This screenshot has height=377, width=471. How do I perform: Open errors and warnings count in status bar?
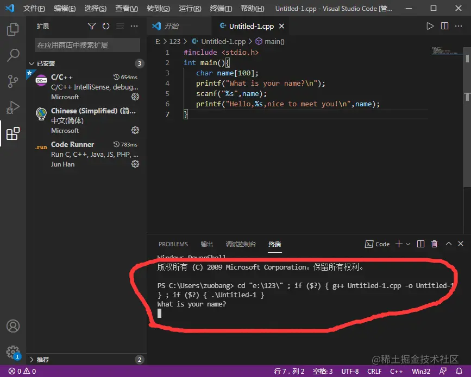point(22,371)
